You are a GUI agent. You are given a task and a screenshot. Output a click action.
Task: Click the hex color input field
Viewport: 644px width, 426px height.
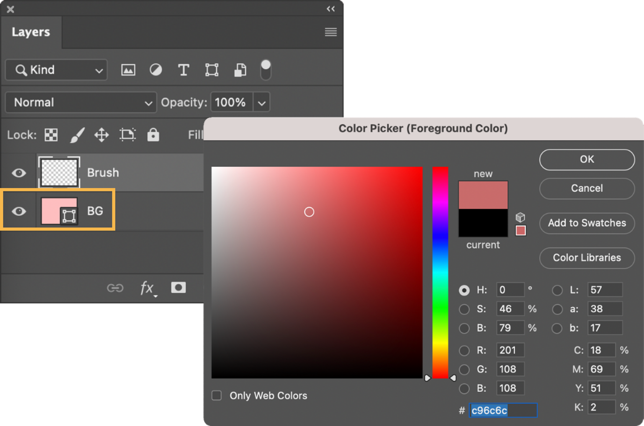click(503, 410)
